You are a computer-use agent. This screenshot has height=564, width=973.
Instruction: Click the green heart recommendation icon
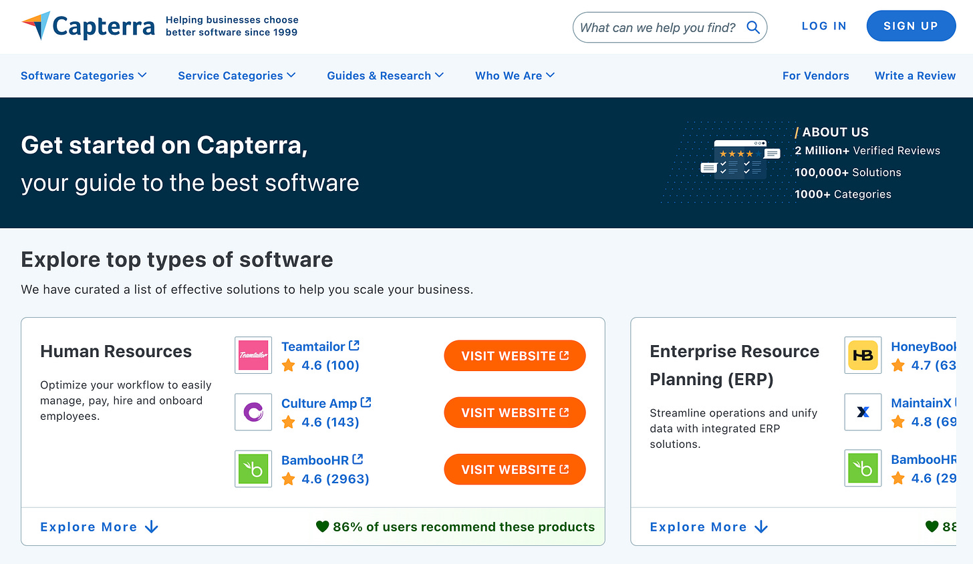pos(322,527)
